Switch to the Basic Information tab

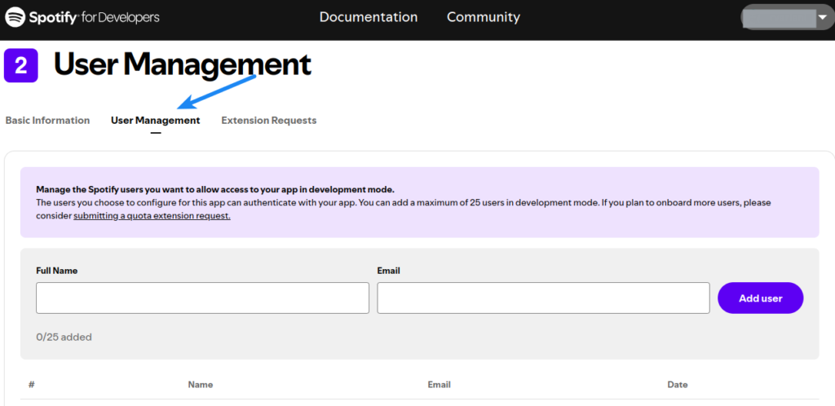click(x=47, y=121)
